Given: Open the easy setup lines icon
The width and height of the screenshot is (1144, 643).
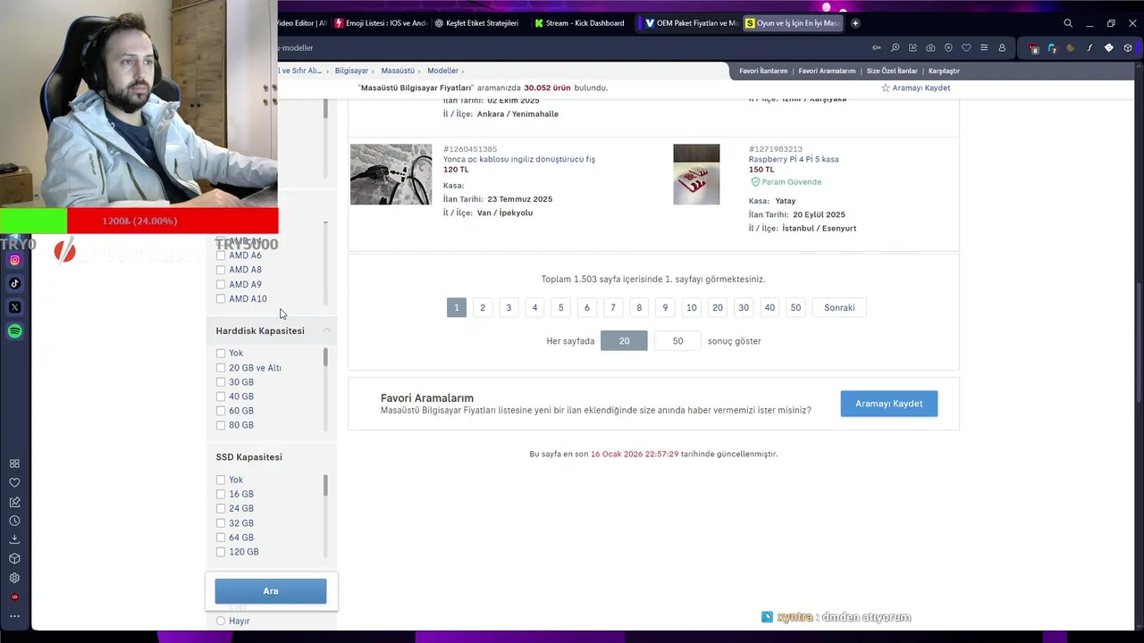Looking at the screenshot, I should click(x=984, y=47).
